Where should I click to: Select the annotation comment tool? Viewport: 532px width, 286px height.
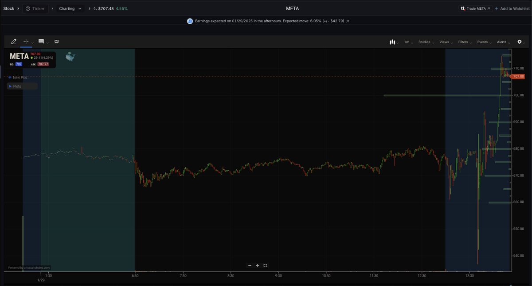(x=41, y=42)
